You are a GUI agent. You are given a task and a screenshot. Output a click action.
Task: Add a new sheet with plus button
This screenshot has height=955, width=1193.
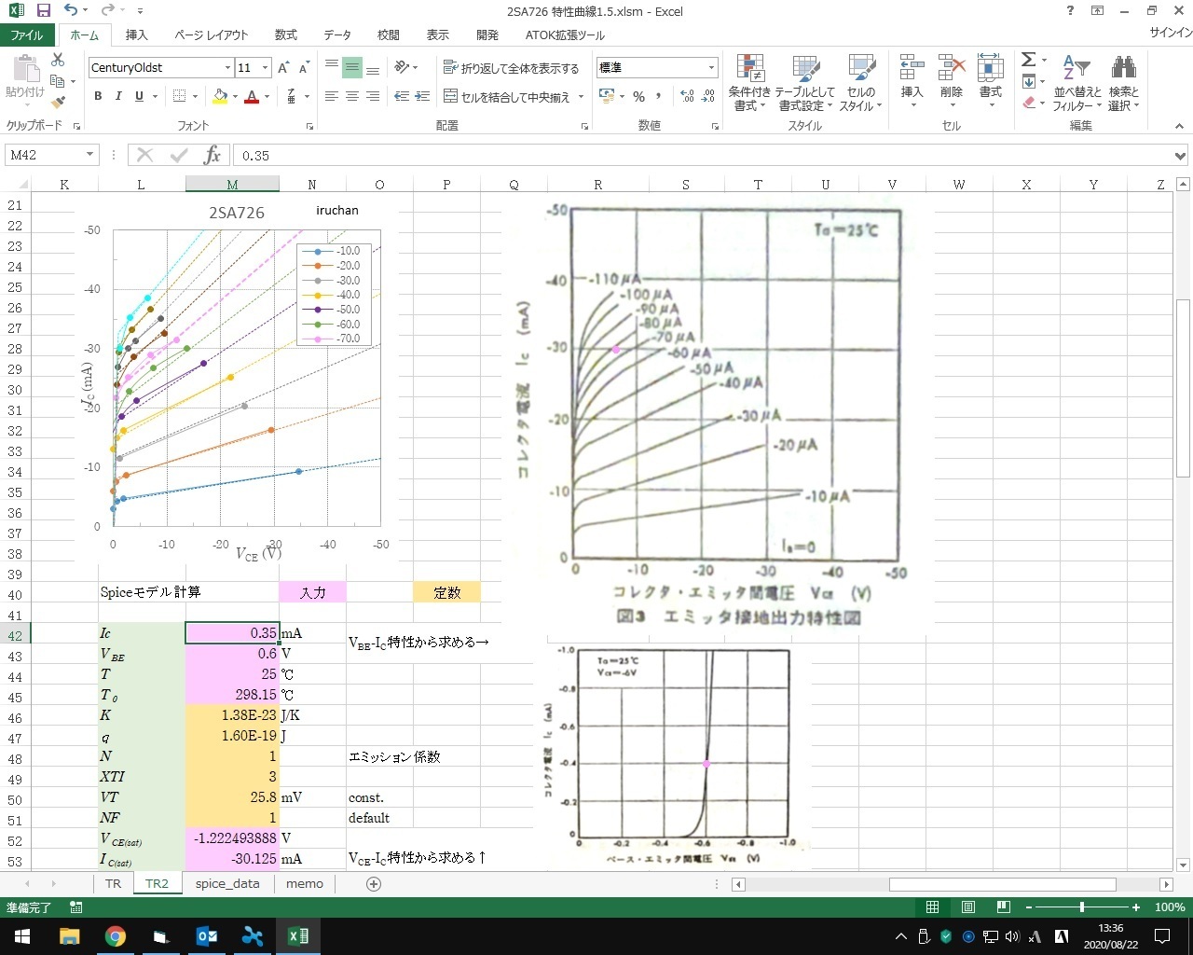374,883
